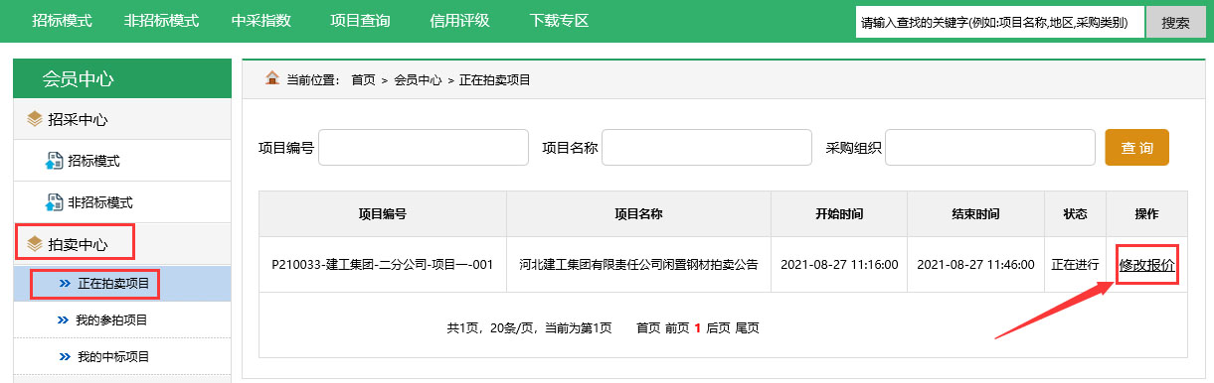Screen dimensions: 1214x383
Task: Click the end time 2021-08-27 11:46:00
Action: [975, 265]
